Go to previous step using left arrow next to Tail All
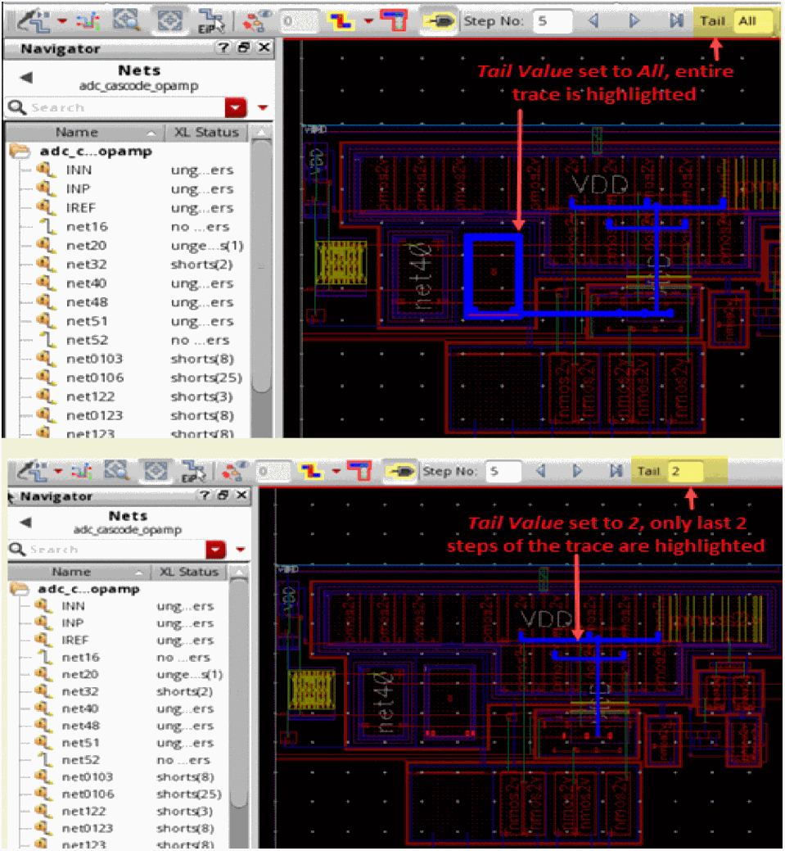Viewport: 785px width, 851px height. pyautogui.click(x=593, y=20)
